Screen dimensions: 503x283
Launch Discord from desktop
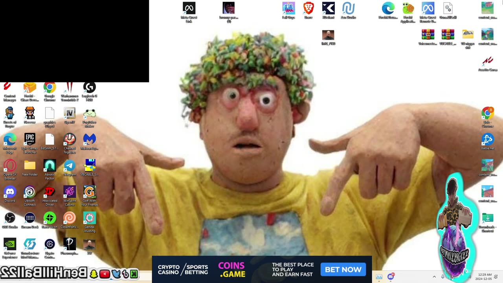click(10, 194)
